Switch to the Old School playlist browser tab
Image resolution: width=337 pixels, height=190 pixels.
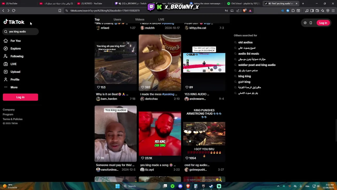tap(244, 3)
